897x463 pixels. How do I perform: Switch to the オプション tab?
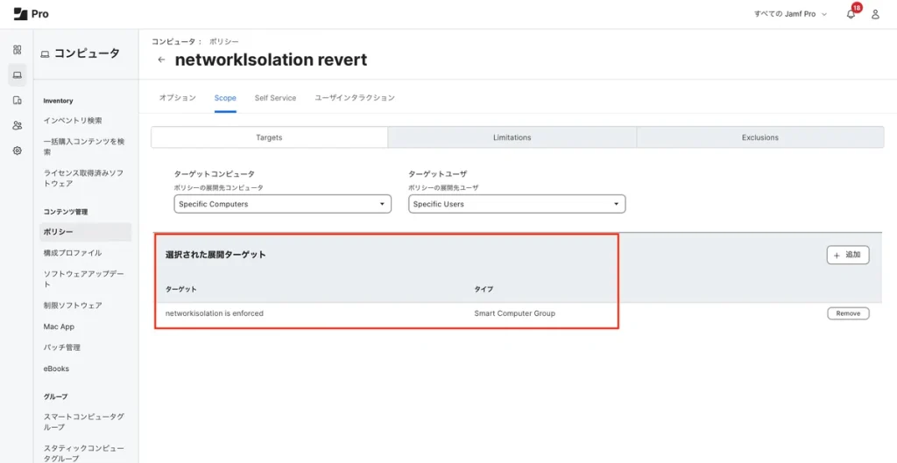(177, 98)
